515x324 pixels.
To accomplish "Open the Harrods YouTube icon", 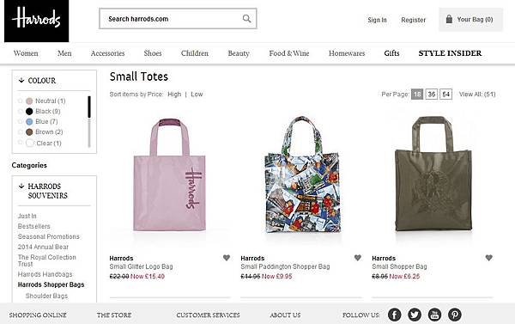I will point(434,315).
